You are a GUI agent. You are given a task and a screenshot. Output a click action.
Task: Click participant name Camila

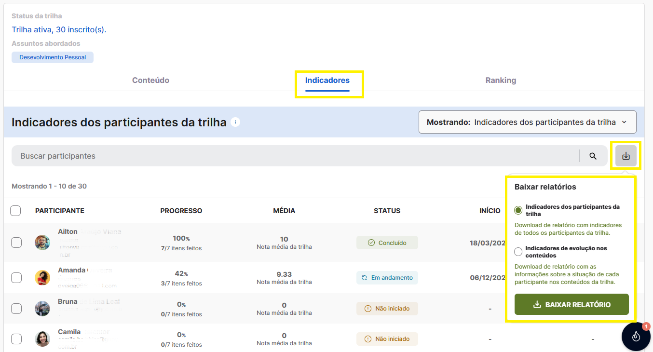69,332
